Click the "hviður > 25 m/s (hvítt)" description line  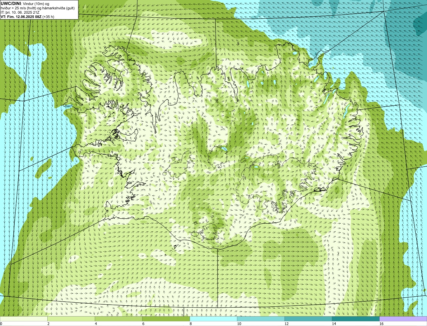[x=38, y=8]
